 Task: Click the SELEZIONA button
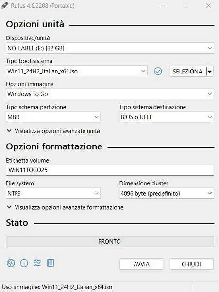click(x=188, y=72)
